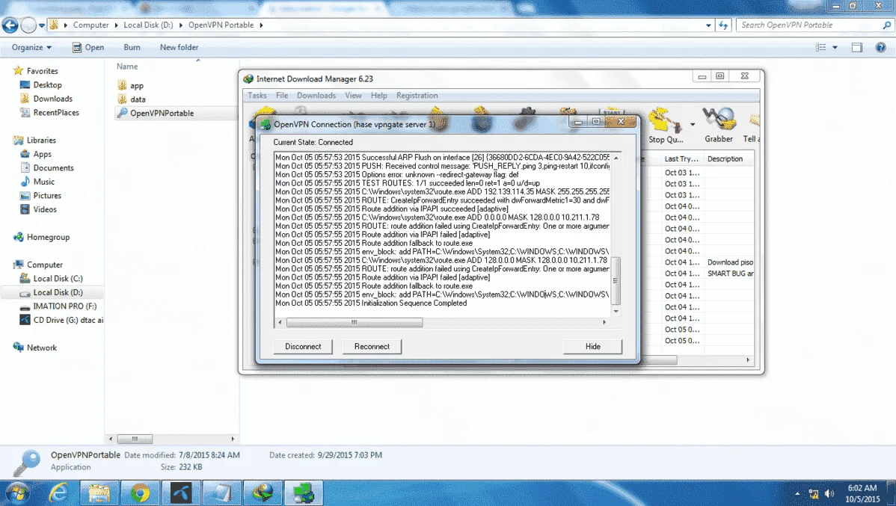The height and width of the screenshot is (506, 896).
Task: Open the Tasks menu in Internet Download Manager
Action: pyautogui.click(x=257, y=96)
